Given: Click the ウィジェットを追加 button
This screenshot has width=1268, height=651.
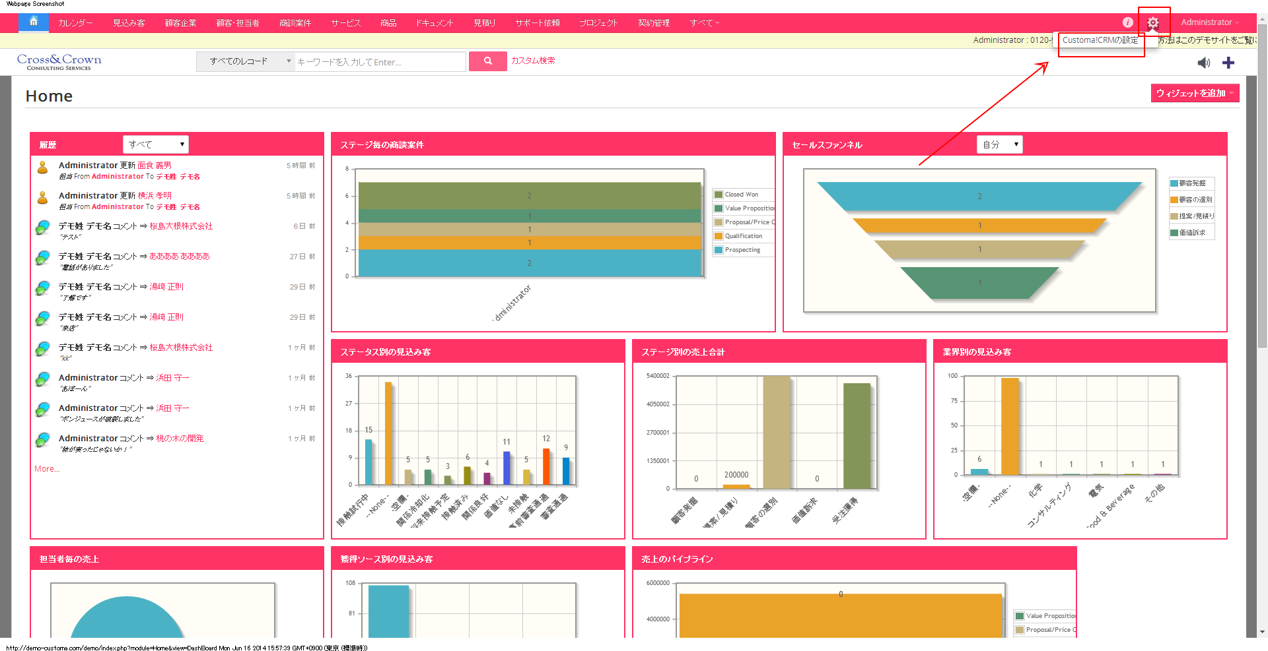Looking at the screenshot, I should (1194, 93).
